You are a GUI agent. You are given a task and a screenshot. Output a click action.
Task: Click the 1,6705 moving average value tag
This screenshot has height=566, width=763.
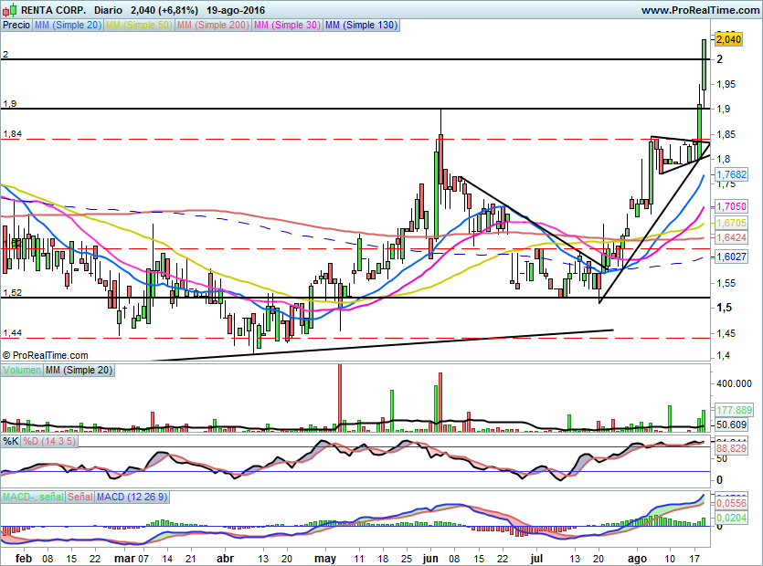(x=731, y=223)
